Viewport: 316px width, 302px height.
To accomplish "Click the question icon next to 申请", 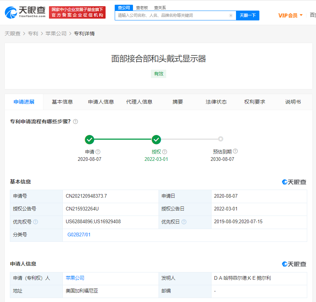I will click(x=98, y=152).
